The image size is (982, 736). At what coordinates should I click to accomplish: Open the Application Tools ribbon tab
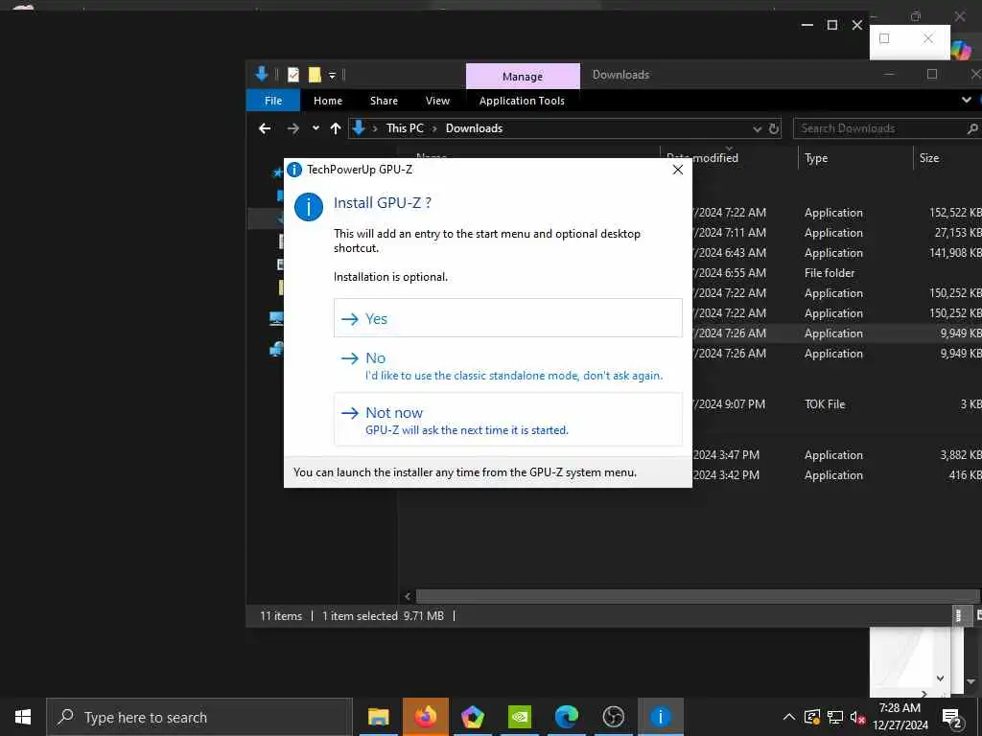522,101
